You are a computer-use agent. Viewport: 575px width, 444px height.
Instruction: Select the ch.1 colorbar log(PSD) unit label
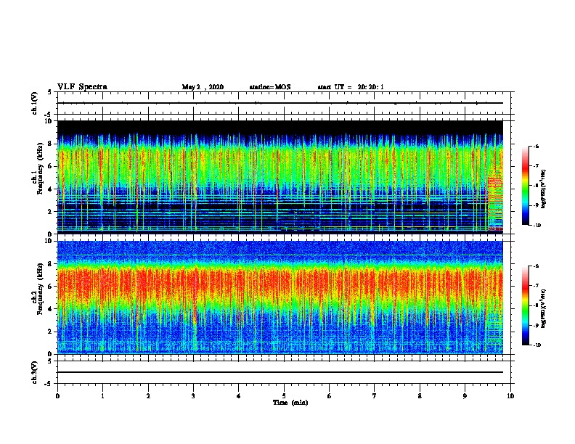click(x=543, y=189)
